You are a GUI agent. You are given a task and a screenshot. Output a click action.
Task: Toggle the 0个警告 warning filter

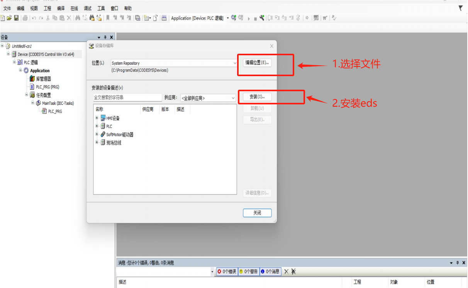click(x=249, y=272)
